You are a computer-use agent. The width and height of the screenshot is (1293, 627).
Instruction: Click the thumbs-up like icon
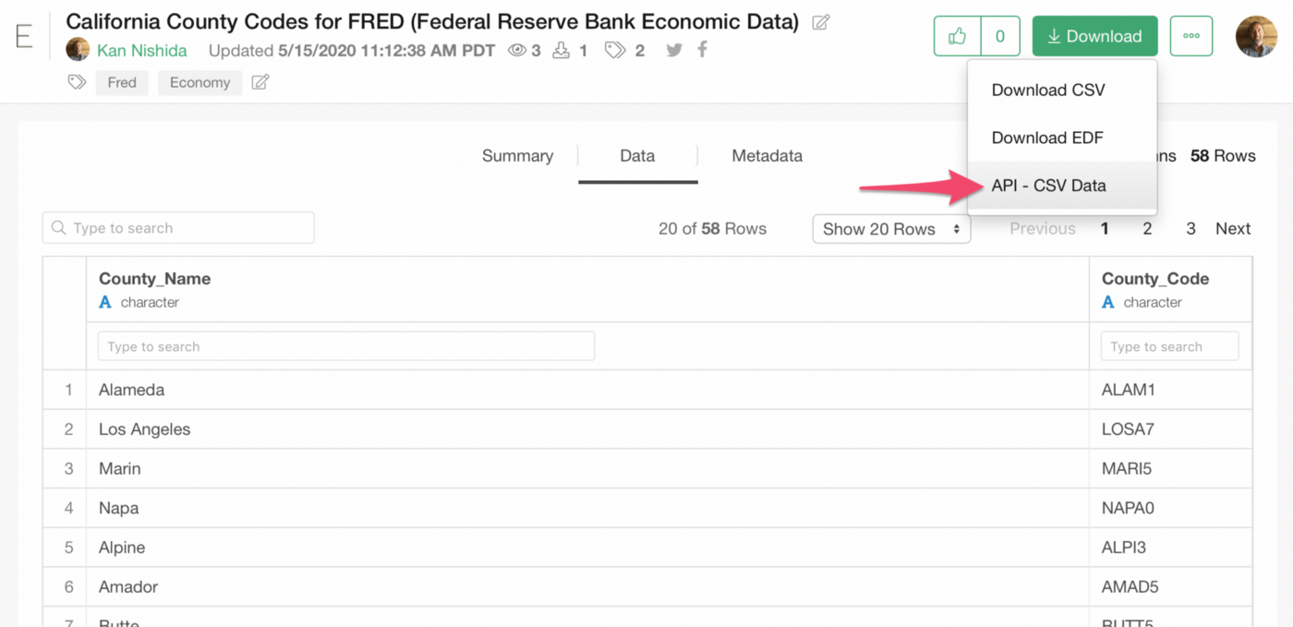957,36
